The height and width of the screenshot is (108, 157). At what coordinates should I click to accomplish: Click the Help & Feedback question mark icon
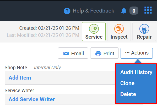point(67,11)
